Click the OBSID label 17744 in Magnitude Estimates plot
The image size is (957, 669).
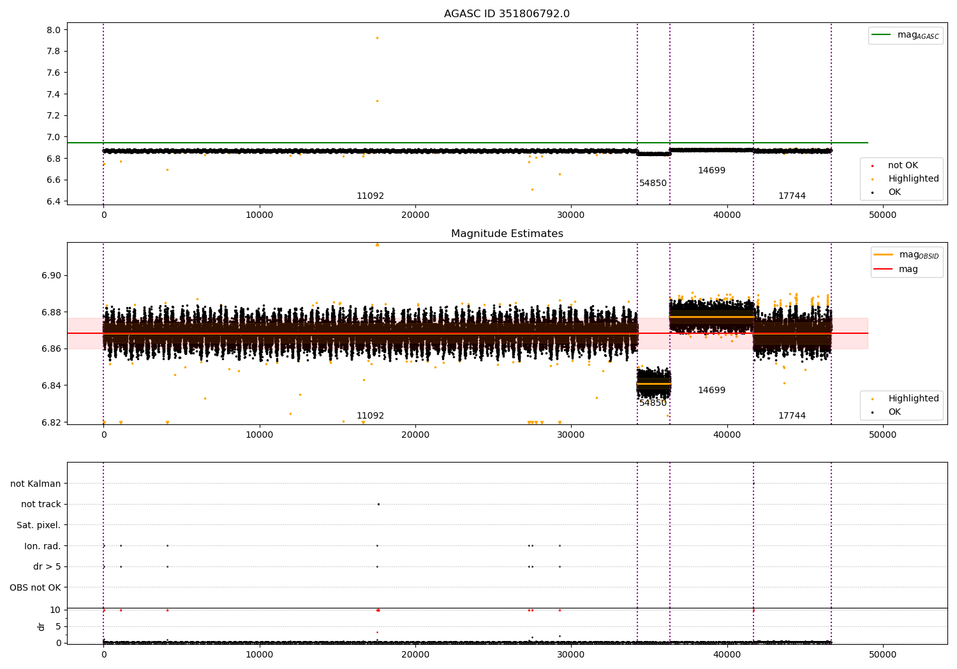[792, 415]
